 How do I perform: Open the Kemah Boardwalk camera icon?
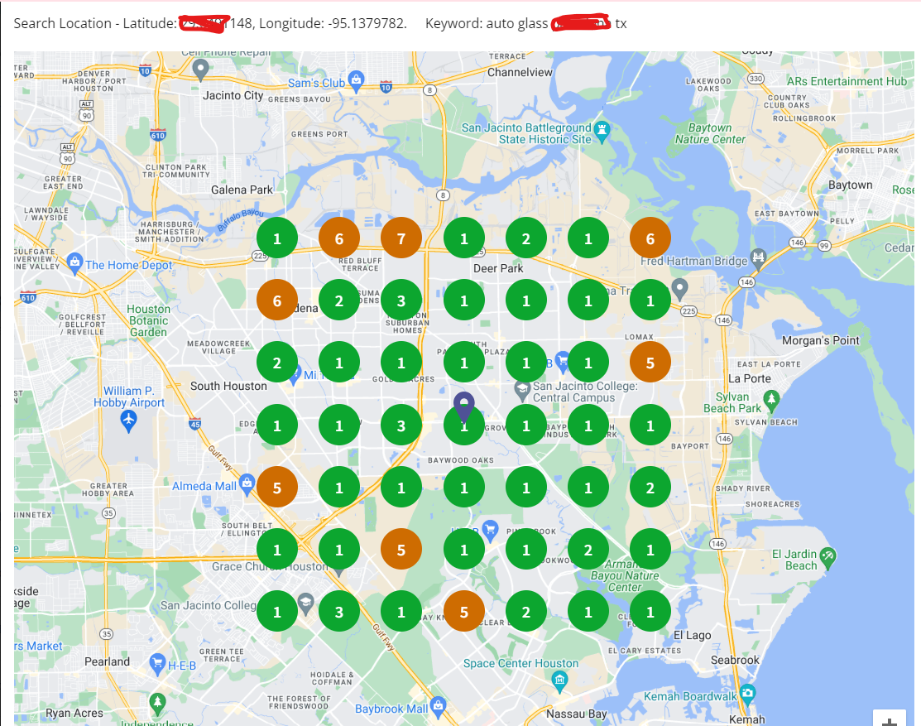[748, 692]
